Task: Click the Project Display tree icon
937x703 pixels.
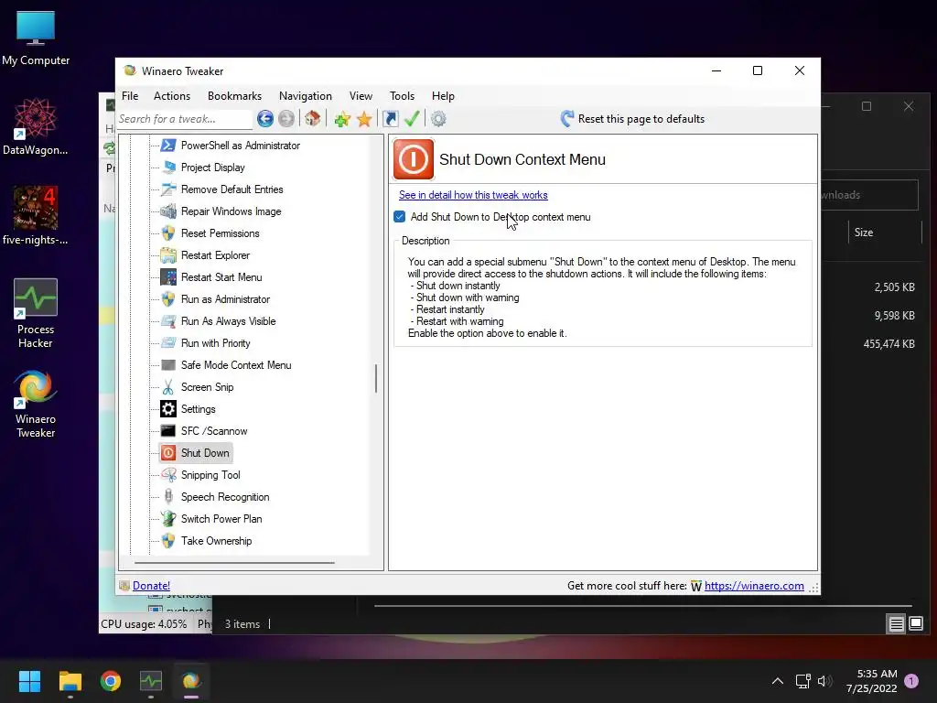Action: coord(168,168)
